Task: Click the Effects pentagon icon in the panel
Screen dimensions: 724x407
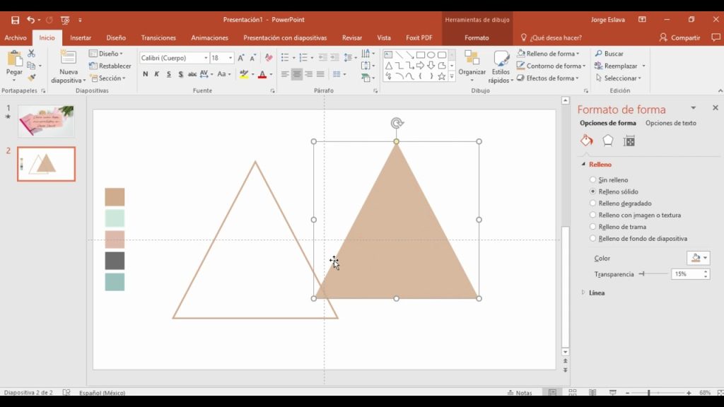Action: [609, 140]
